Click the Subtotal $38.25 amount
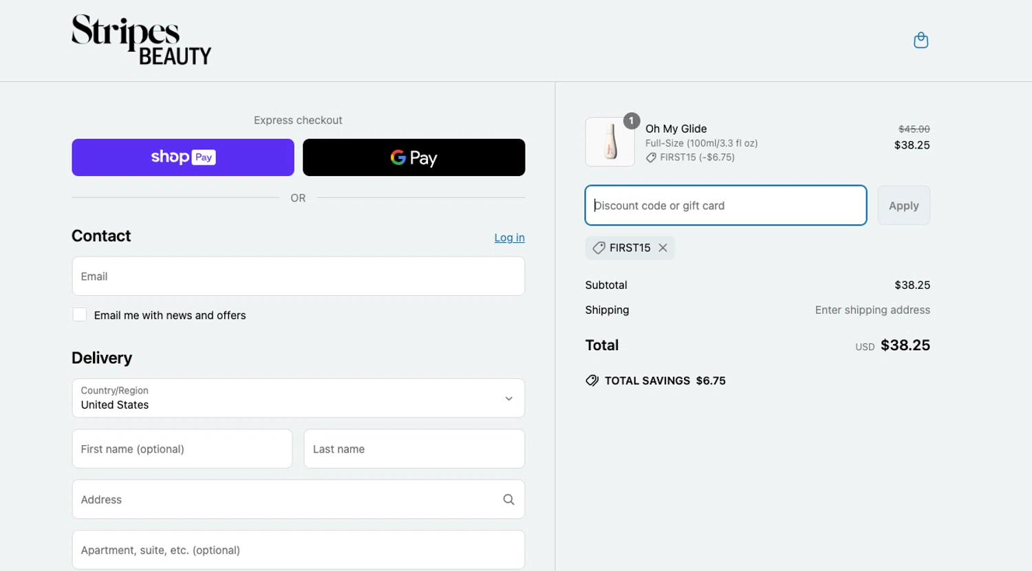The image size is (1032, 571). (912, 285)
